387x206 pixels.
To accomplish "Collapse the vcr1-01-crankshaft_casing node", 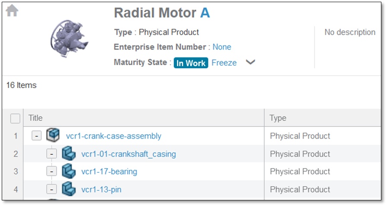I will pos(51,154).
